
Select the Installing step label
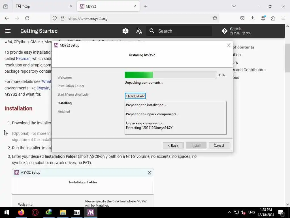65,103
